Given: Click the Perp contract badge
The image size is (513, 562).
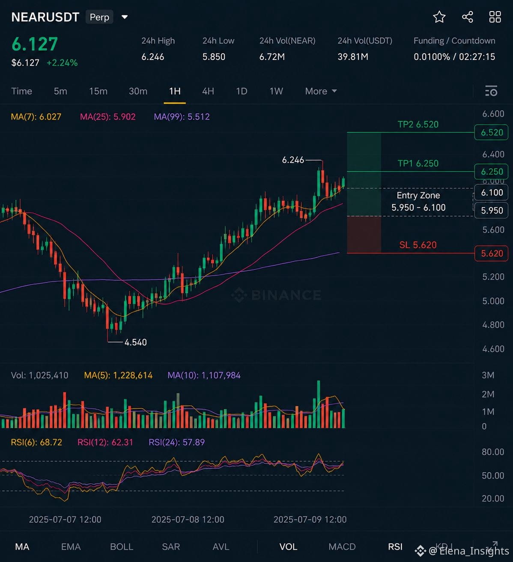Looking at the screenshot, I should click(99, 17).
